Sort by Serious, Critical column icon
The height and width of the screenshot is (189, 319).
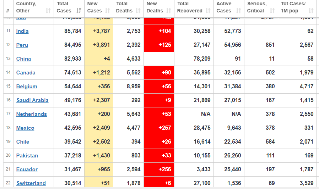pyautogui.click(x=272, y=11)
